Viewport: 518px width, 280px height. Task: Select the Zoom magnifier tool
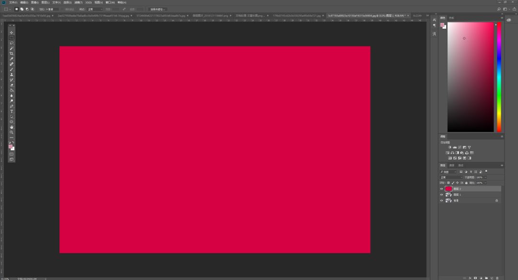pos(12,132)
